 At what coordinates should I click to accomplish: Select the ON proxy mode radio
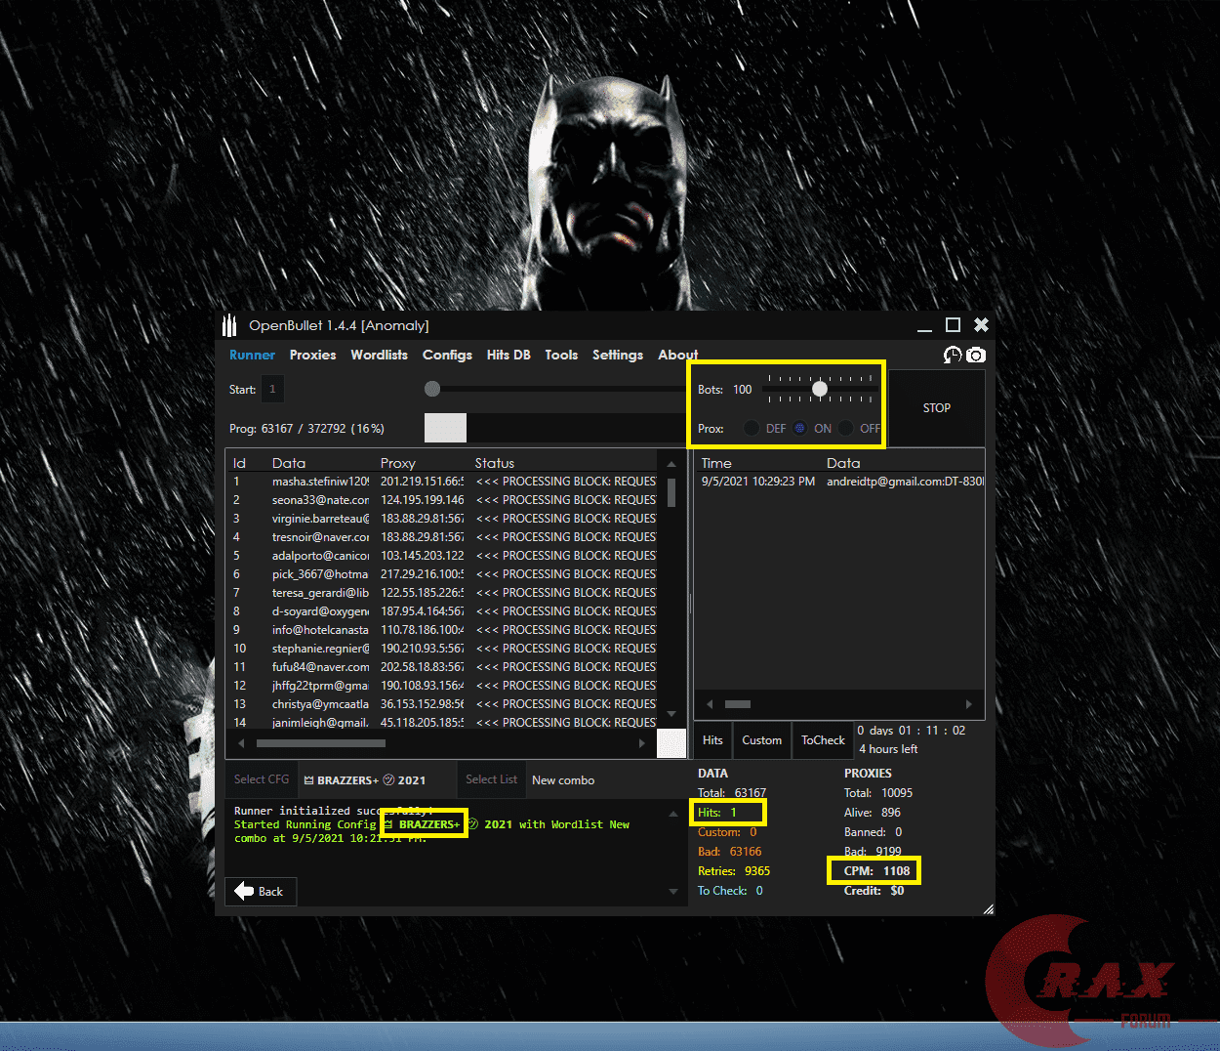(x=799, y=428)
